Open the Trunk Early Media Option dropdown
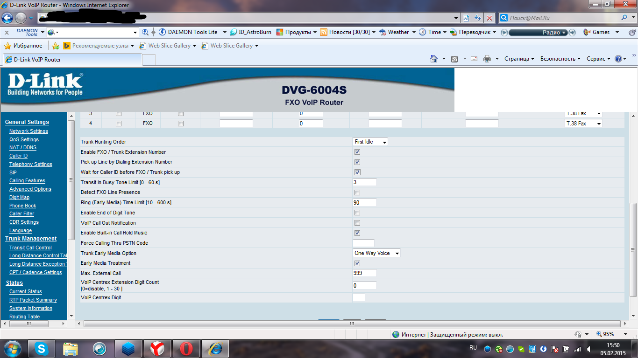This screenshot has width=638, height=358. pos(376,253)
